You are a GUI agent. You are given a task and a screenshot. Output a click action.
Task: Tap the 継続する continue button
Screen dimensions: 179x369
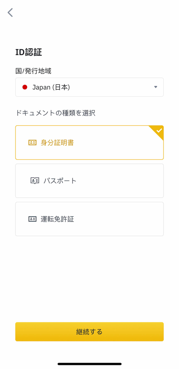point(89,332)
